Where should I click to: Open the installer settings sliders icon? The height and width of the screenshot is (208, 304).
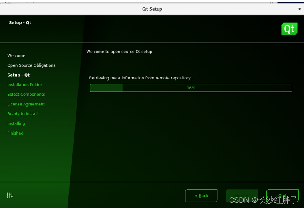tap(10, 195)
